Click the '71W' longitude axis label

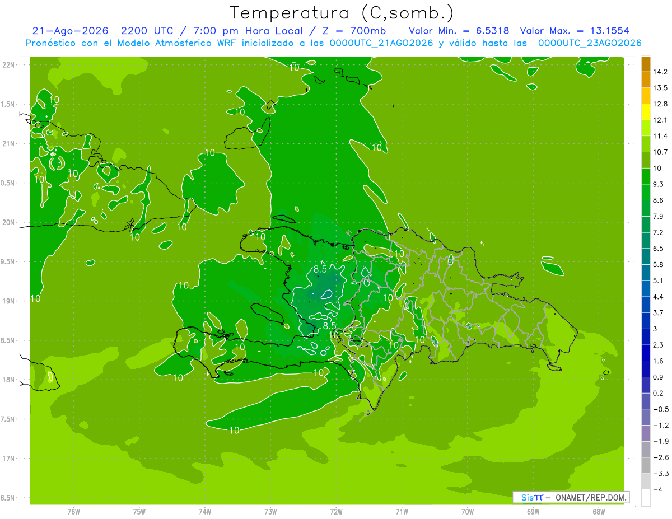(402, 512)
